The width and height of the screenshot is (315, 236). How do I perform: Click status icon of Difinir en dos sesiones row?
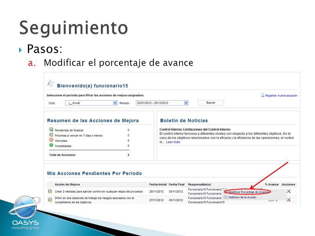(50, 200)
